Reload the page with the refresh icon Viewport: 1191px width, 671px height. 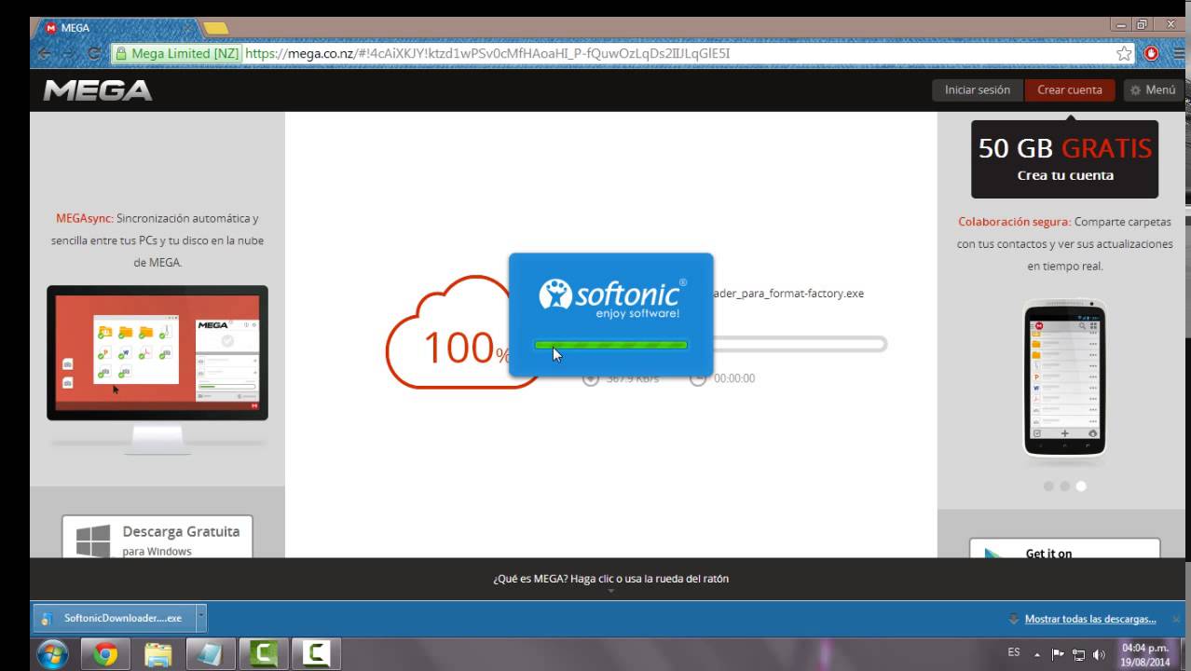point(93,54)
